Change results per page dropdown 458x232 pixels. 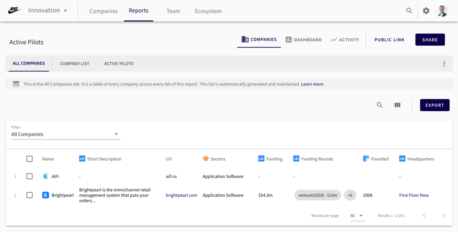pos(357,216)
